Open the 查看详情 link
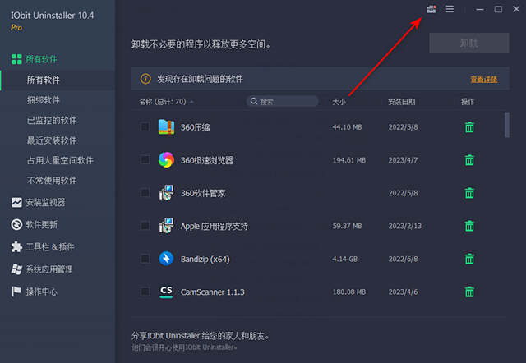Image resolution: width=526 pixels, height=363 pixels. (x=483, y=80)
